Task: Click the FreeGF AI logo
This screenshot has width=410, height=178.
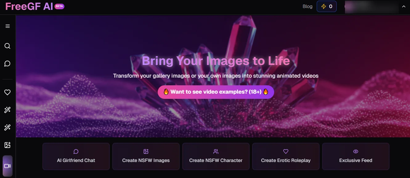Action: click(x=29, y=6)
